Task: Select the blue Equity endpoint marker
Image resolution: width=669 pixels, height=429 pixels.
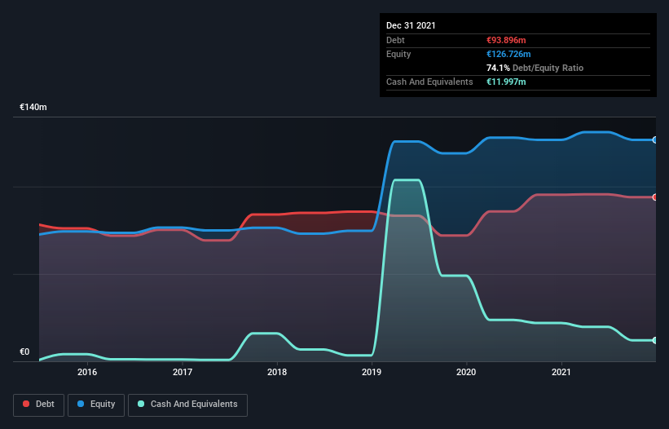Action: coord(654,140)
